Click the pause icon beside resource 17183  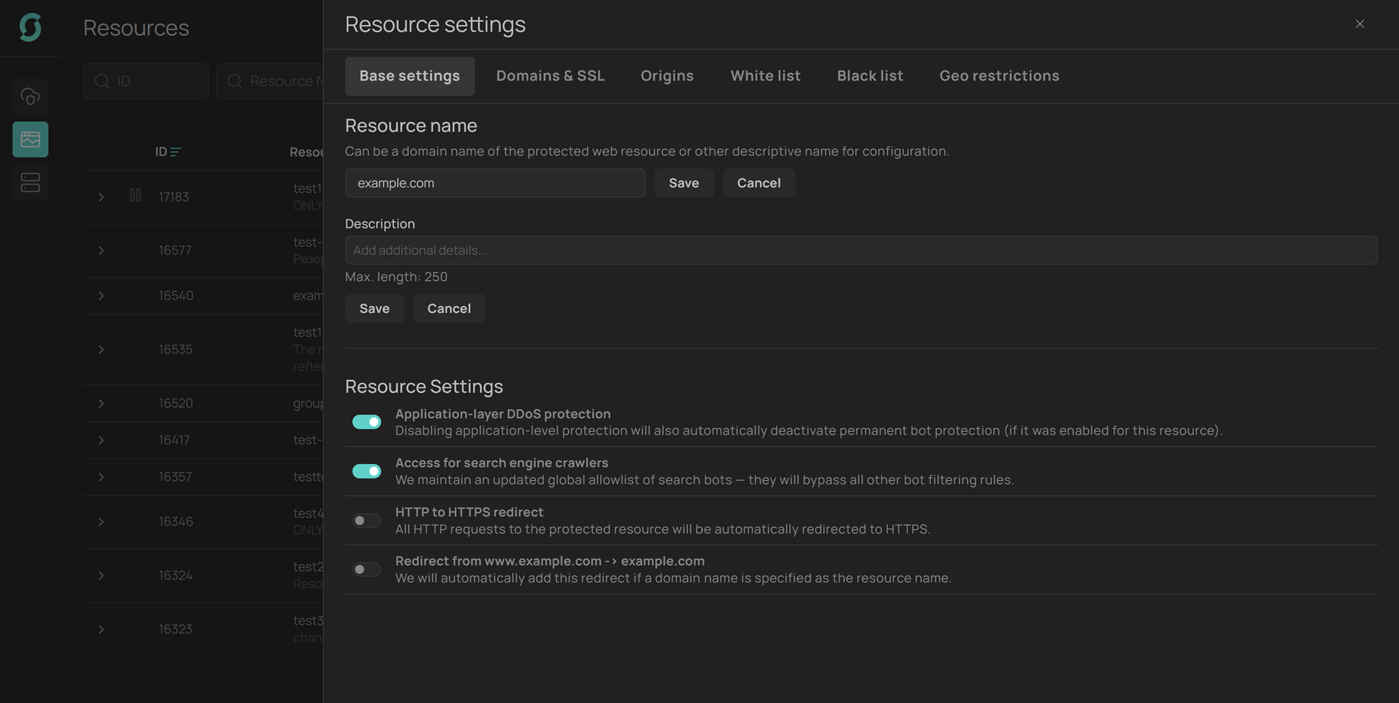click(135, 196)
